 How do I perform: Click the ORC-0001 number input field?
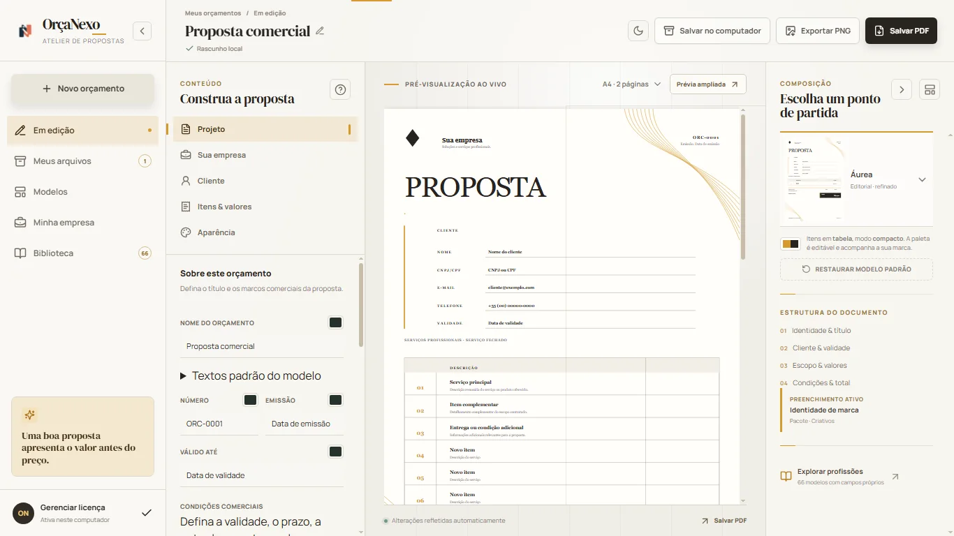[219, 424]
